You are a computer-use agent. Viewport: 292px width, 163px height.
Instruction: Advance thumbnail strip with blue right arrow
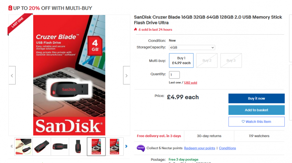(126, 146)
